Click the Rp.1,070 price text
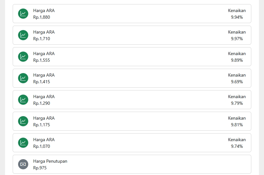Screen dimensions: 264x175 (42, 146)
